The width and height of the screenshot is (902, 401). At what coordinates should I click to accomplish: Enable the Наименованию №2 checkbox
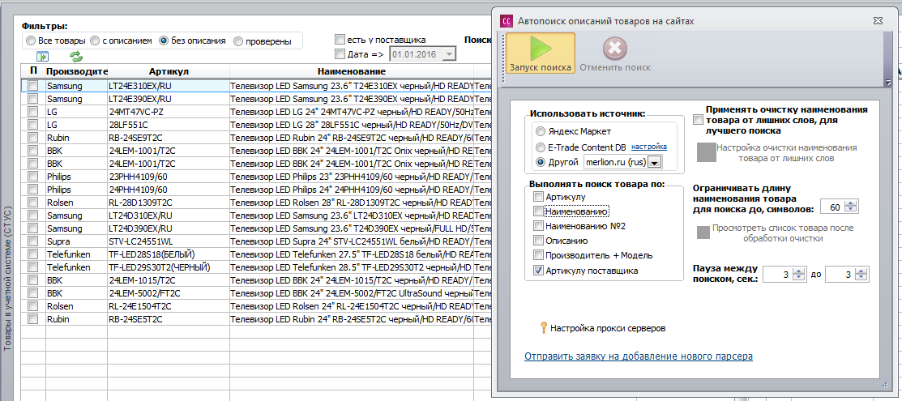538,225
